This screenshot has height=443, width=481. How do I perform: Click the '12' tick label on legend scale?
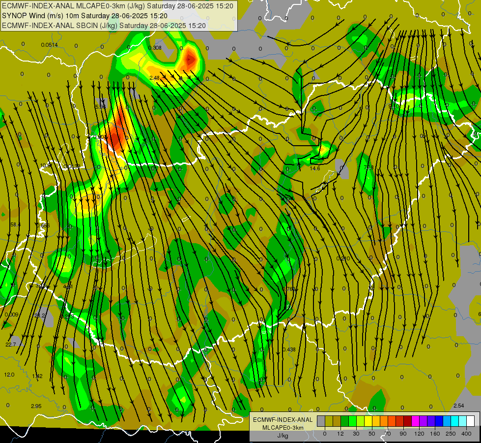point(340,434)
